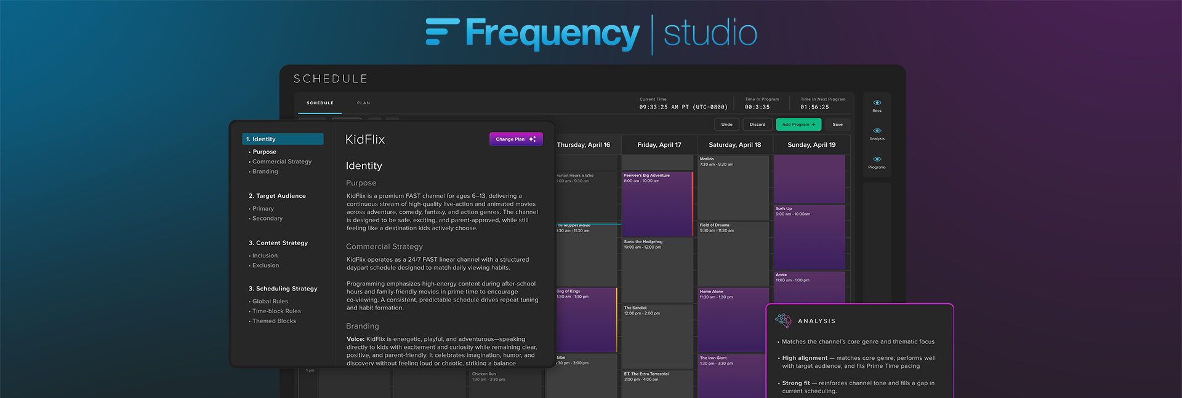Select Global Rules in the outline
The width and height of the screenshot is (1182, 398).
pos(270,302)
